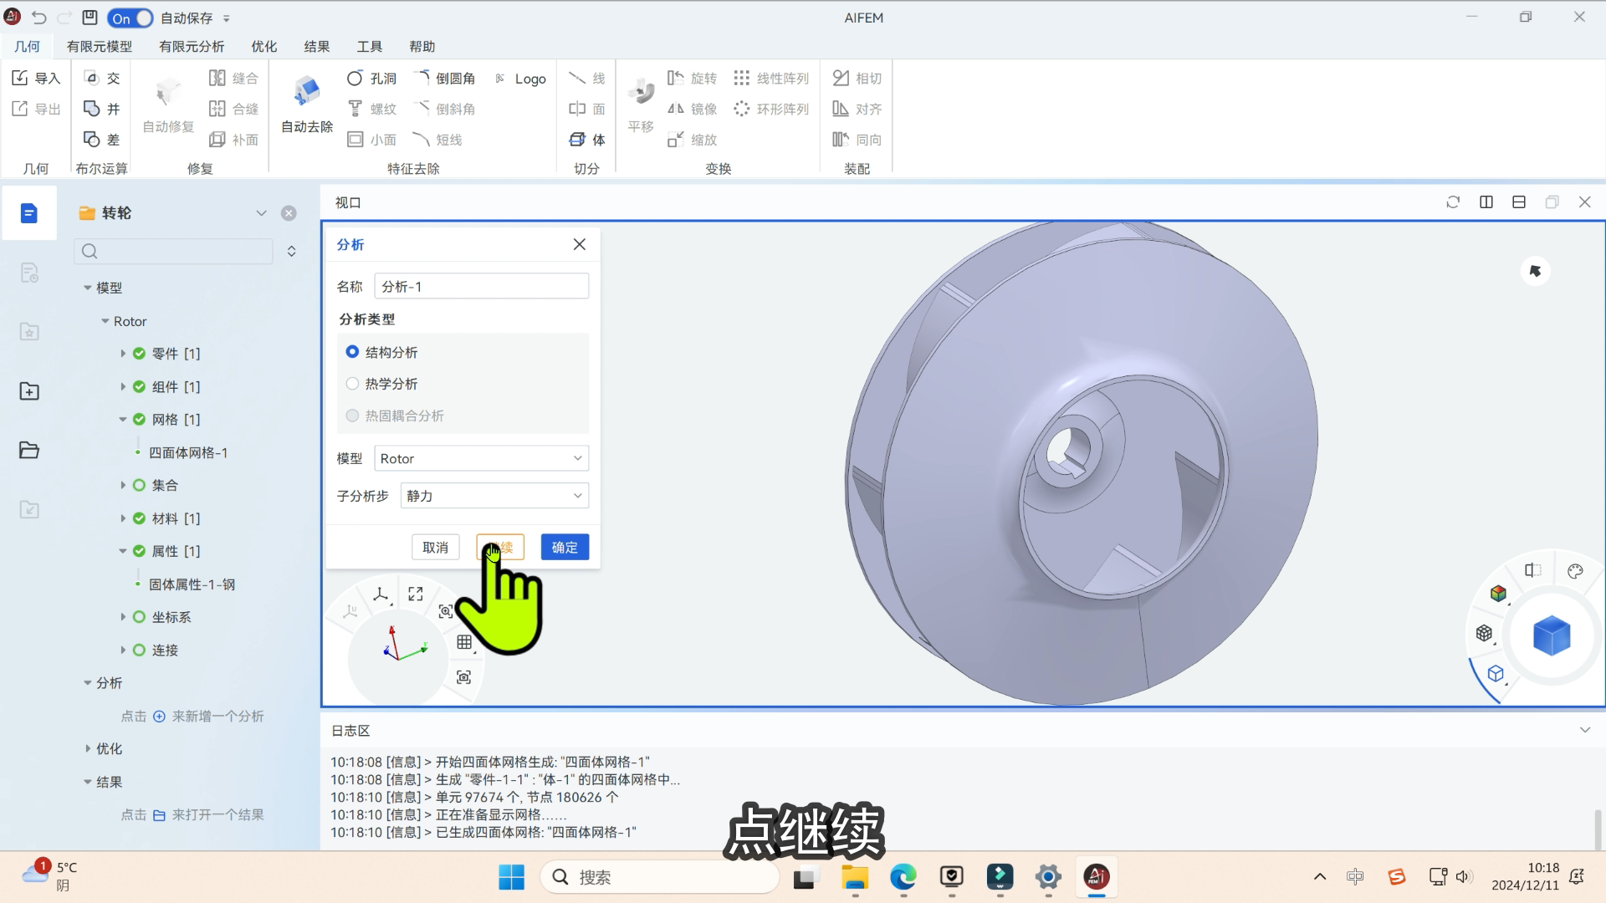Image resolution: width=1606 pixels, height=903 pixels.
Task: Select the 倒圆角 fillet removal tool
Action: 446,78
